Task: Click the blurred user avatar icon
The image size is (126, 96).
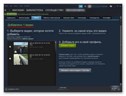Action: click(90, 6)
